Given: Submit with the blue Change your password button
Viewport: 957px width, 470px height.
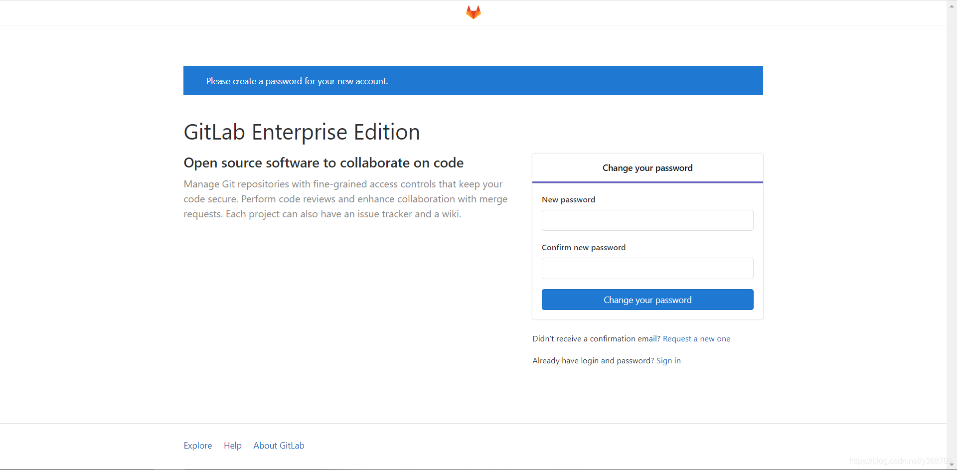Looking at the screenshot, I should pyautogui.click(x=647, y=300).
